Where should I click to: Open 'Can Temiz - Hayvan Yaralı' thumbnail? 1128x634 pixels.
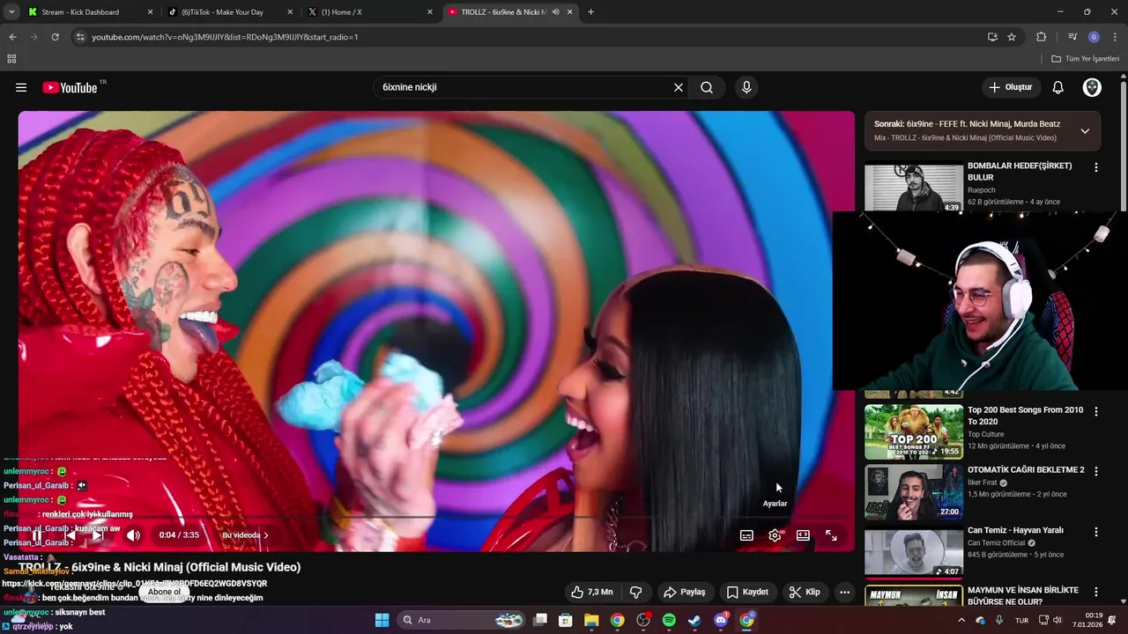[914, 552]
